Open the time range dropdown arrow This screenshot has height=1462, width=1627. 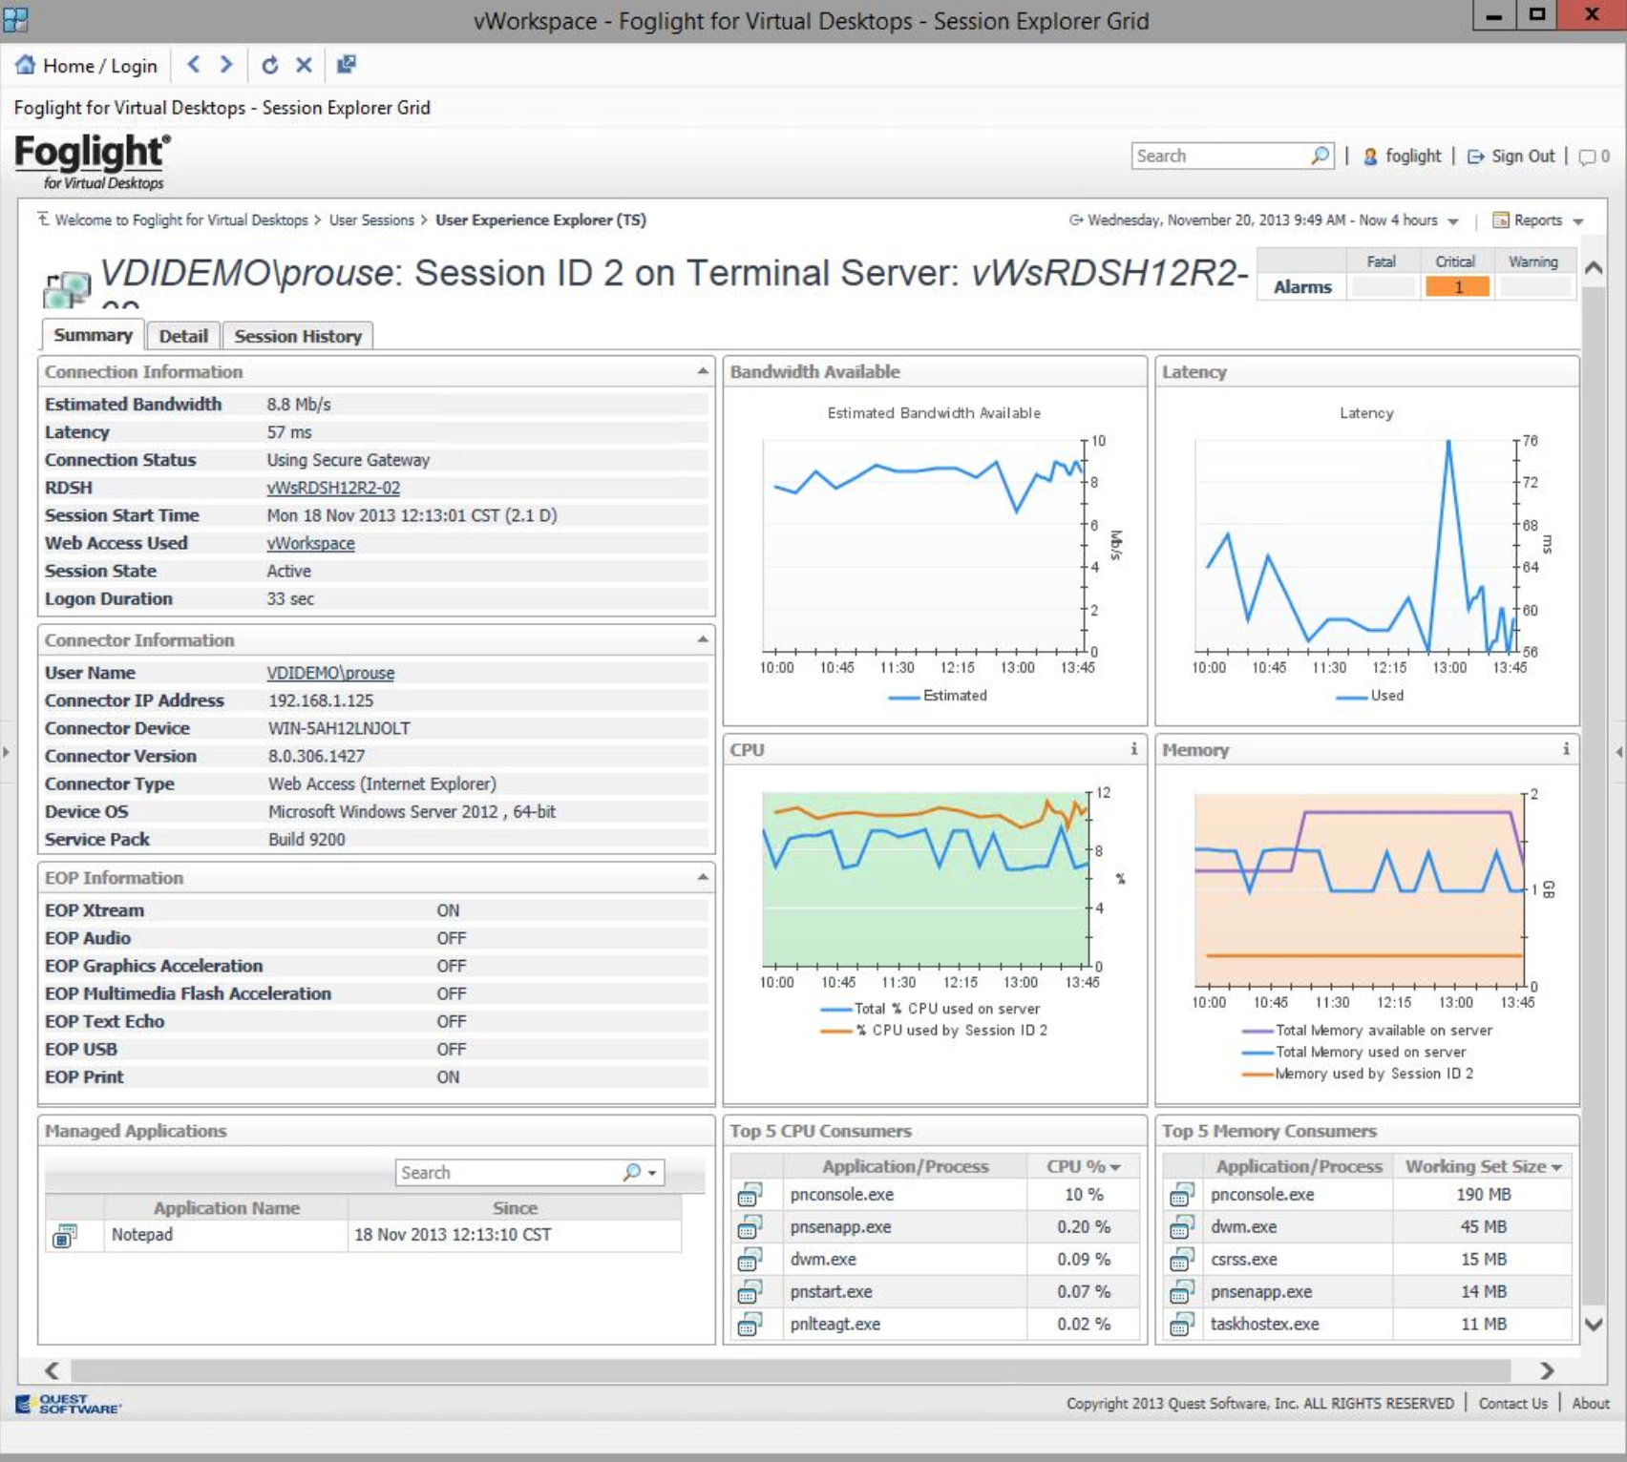coord(1453,221)
